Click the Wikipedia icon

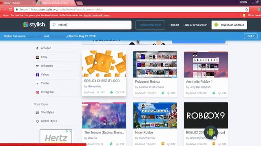point(38,66)
